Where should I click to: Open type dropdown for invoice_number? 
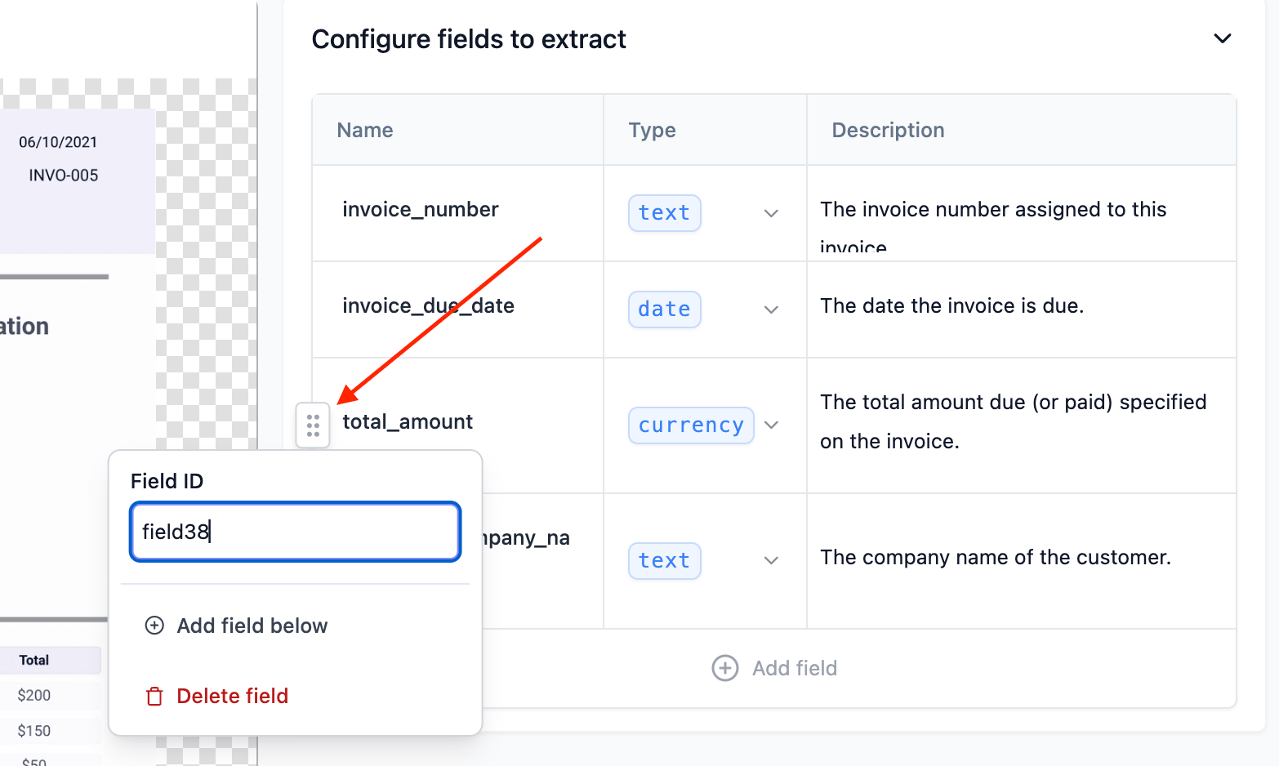[x=770, y=213]
